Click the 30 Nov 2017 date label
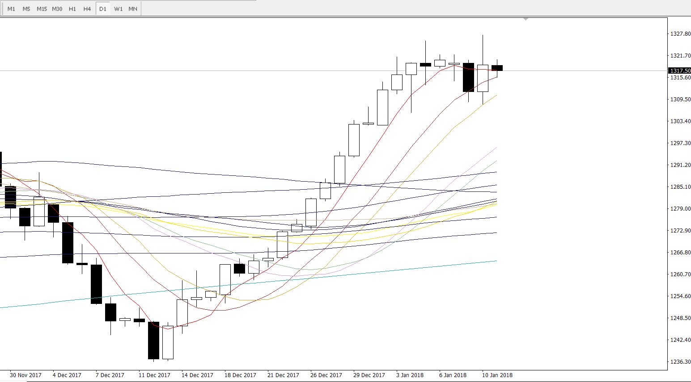 [x=25, y=375]
